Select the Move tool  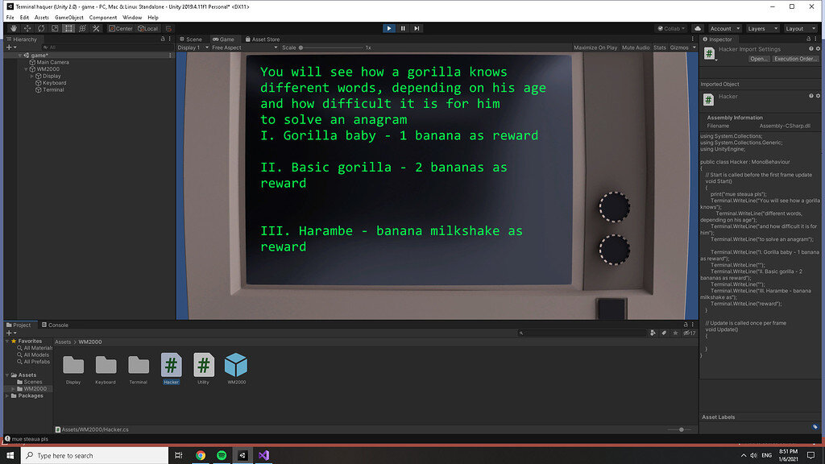pyautogui.click(x=27, y=28)
